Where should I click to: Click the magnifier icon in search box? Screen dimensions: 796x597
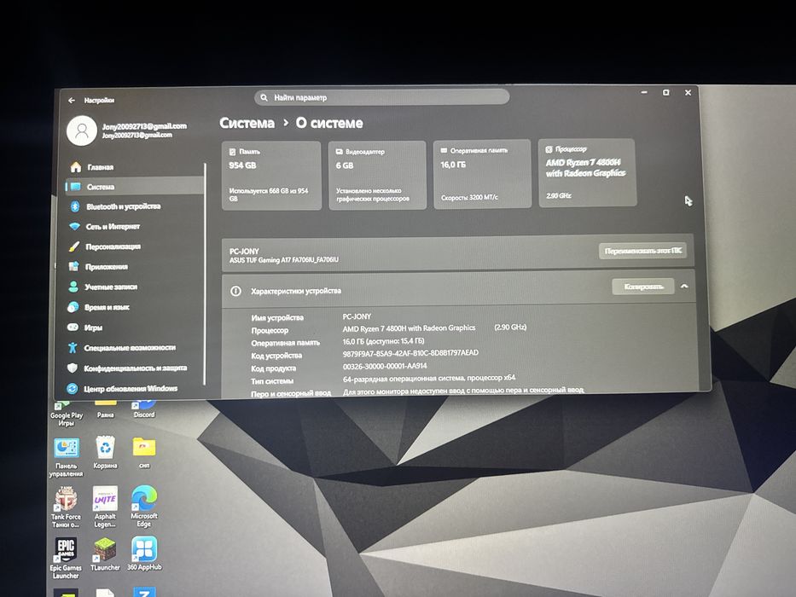pyautogui.click(x=264, y=97)
